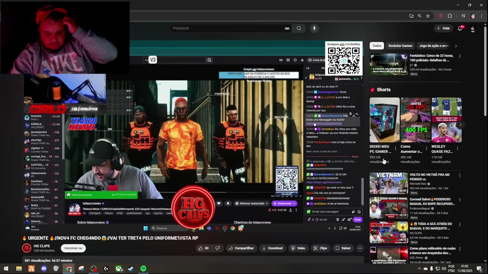Like the video with thumbs-up button
488x274 pixels.
pyautogui.click(x=204, y=248)
